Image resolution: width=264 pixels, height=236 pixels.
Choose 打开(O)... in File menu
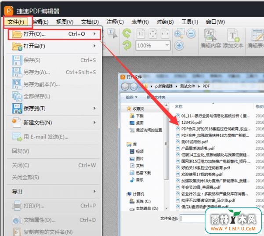tap(54, 34)
